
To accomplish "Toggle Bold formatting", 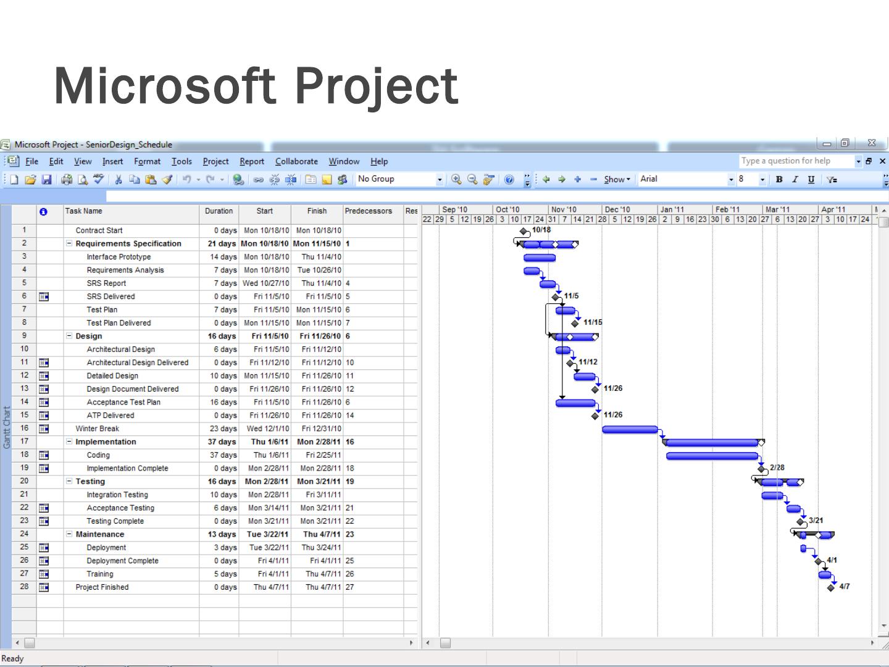I will (779, 180).
